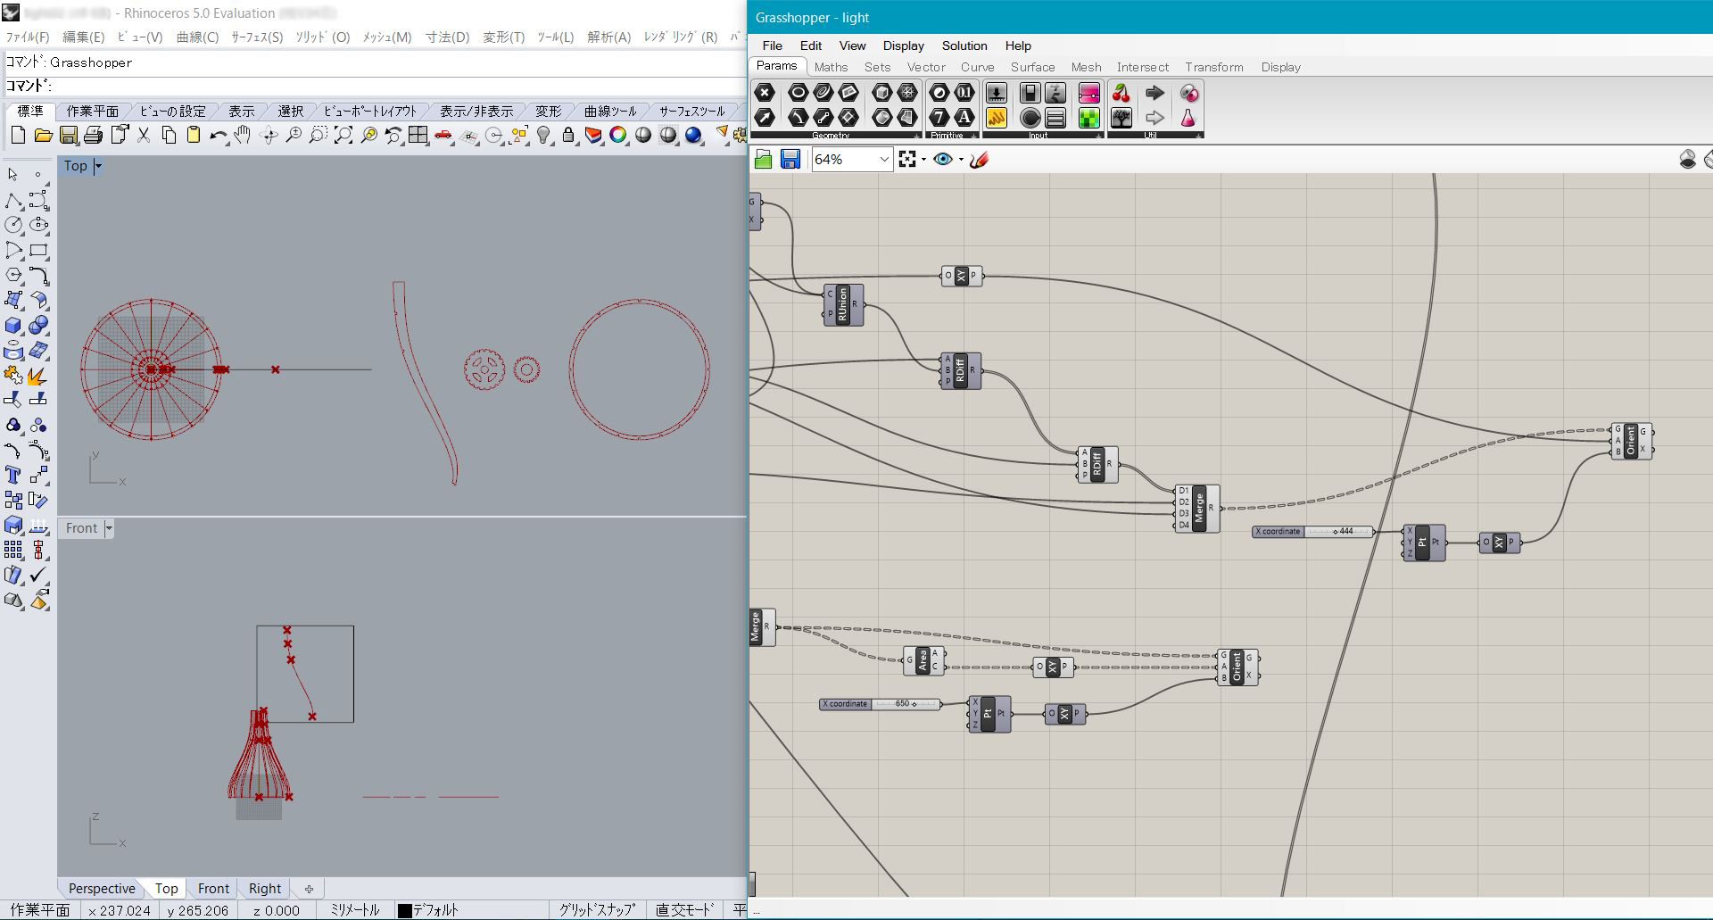The width and height of the screenshot is (1713, 920).
Task: Click the Panel icon in Input group
Action: coord(997,118)
